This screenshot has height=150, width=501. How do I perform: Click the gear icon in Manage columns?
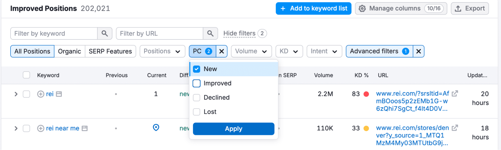coord(362,8)
